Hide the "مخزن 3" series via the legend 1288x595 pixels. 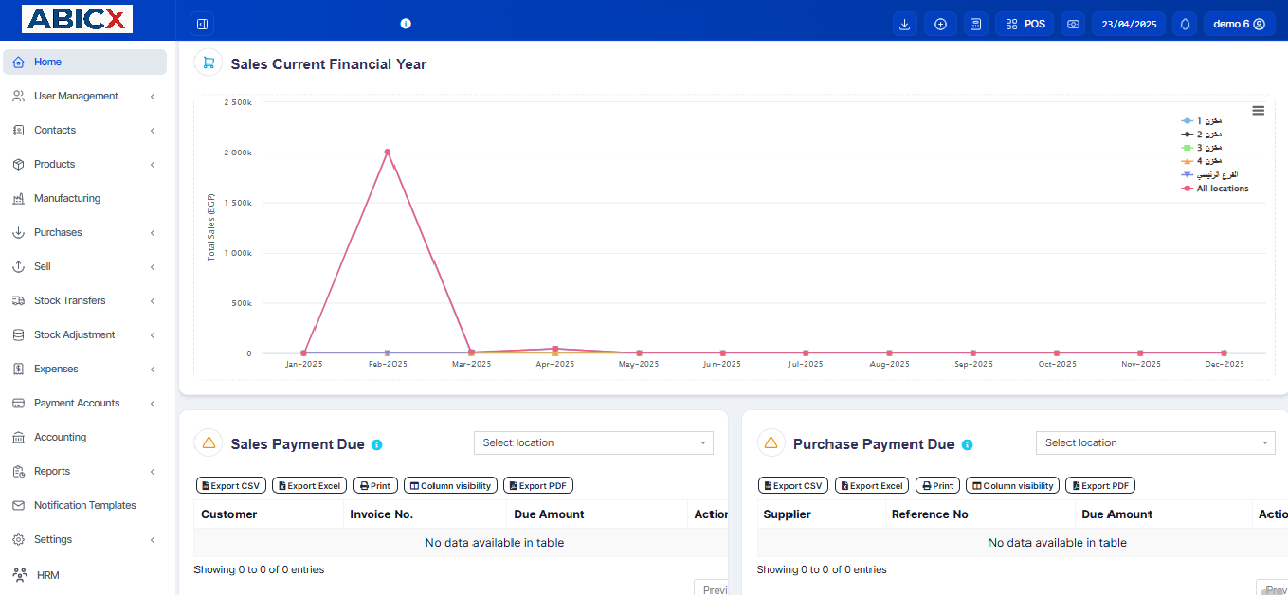pos(1208,148)
